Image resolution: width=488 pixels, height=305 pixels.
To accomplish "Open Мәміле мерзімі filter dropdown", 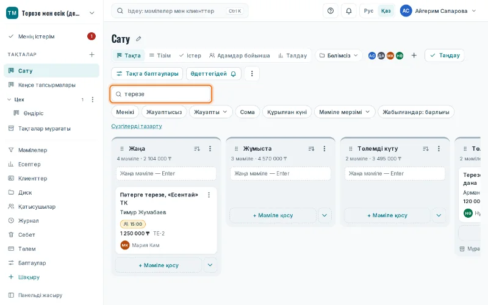I will coord(345,112).
